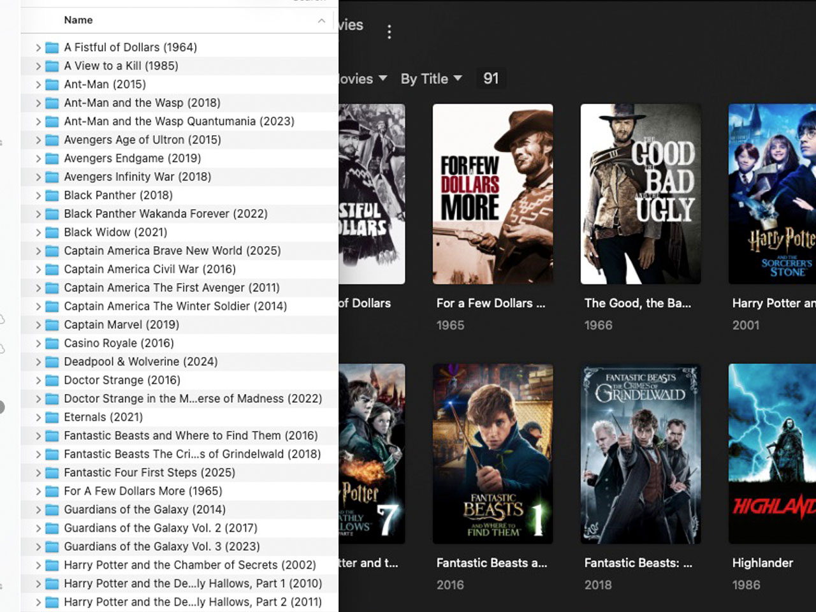Click Harry Potter Chamber of Secrets folder icon
The width and height of the screenshot is (816, 612).
(52, 565)
